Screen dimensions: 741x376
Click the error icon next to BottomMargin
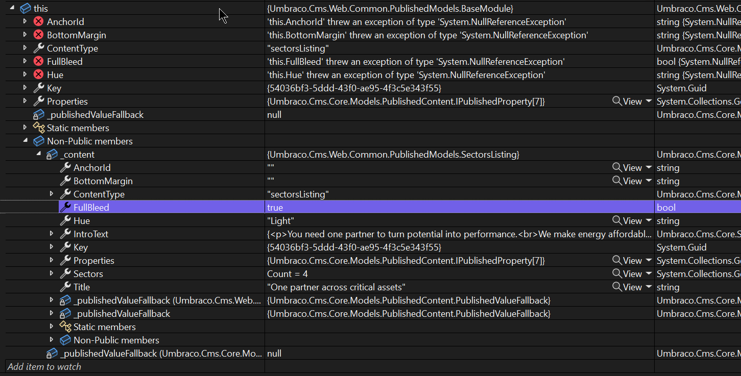click(x=39, y=35)
